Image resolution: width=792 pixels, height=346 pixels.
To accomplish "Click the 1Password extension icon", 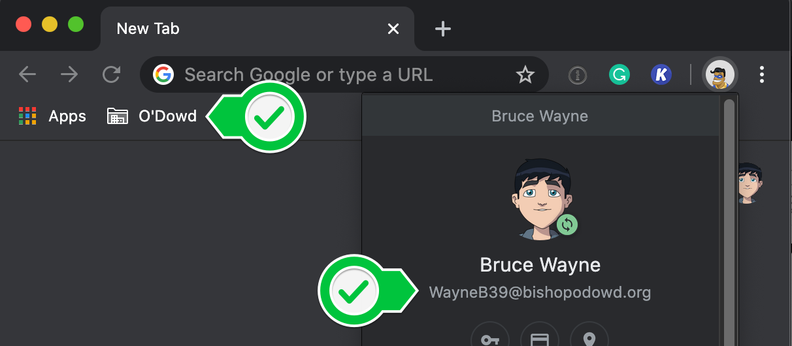I will pyautogui.click(x=577, y=76).
